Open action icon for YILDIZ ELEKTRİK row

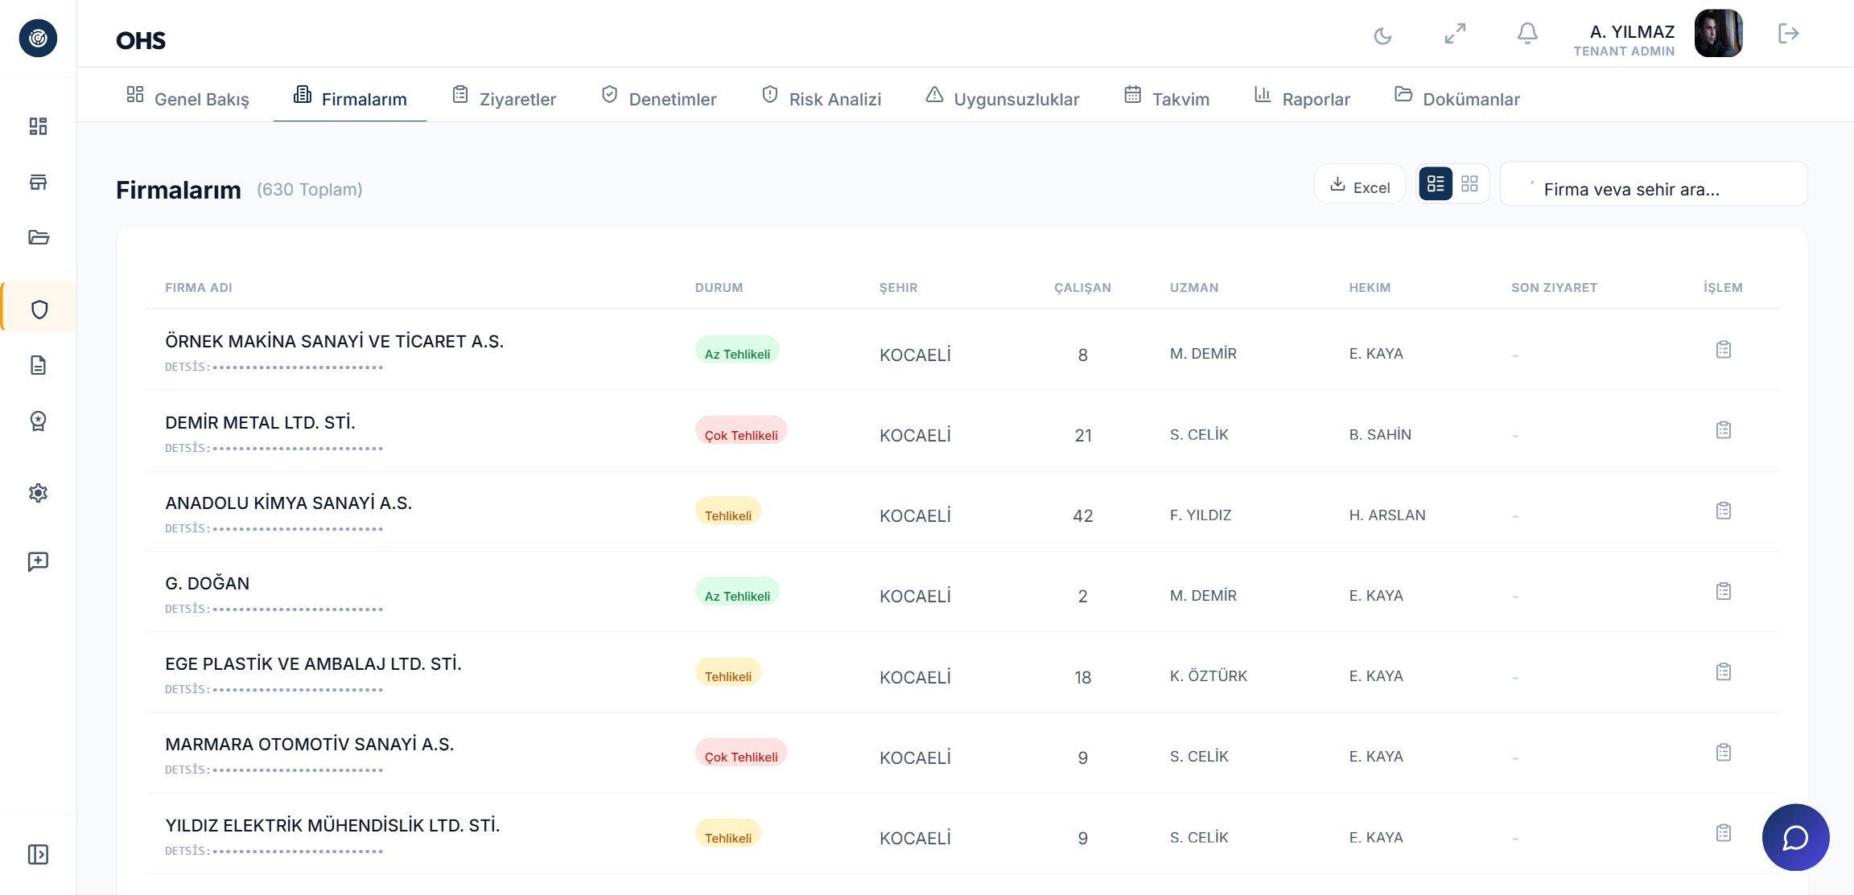[x=1723, y=832]
